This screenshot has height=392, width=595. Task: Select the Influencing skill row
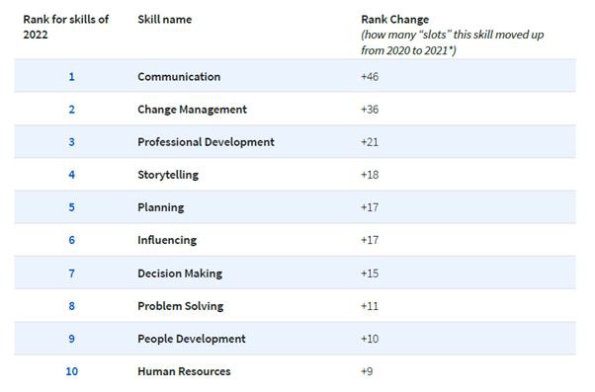coord(295,240)
